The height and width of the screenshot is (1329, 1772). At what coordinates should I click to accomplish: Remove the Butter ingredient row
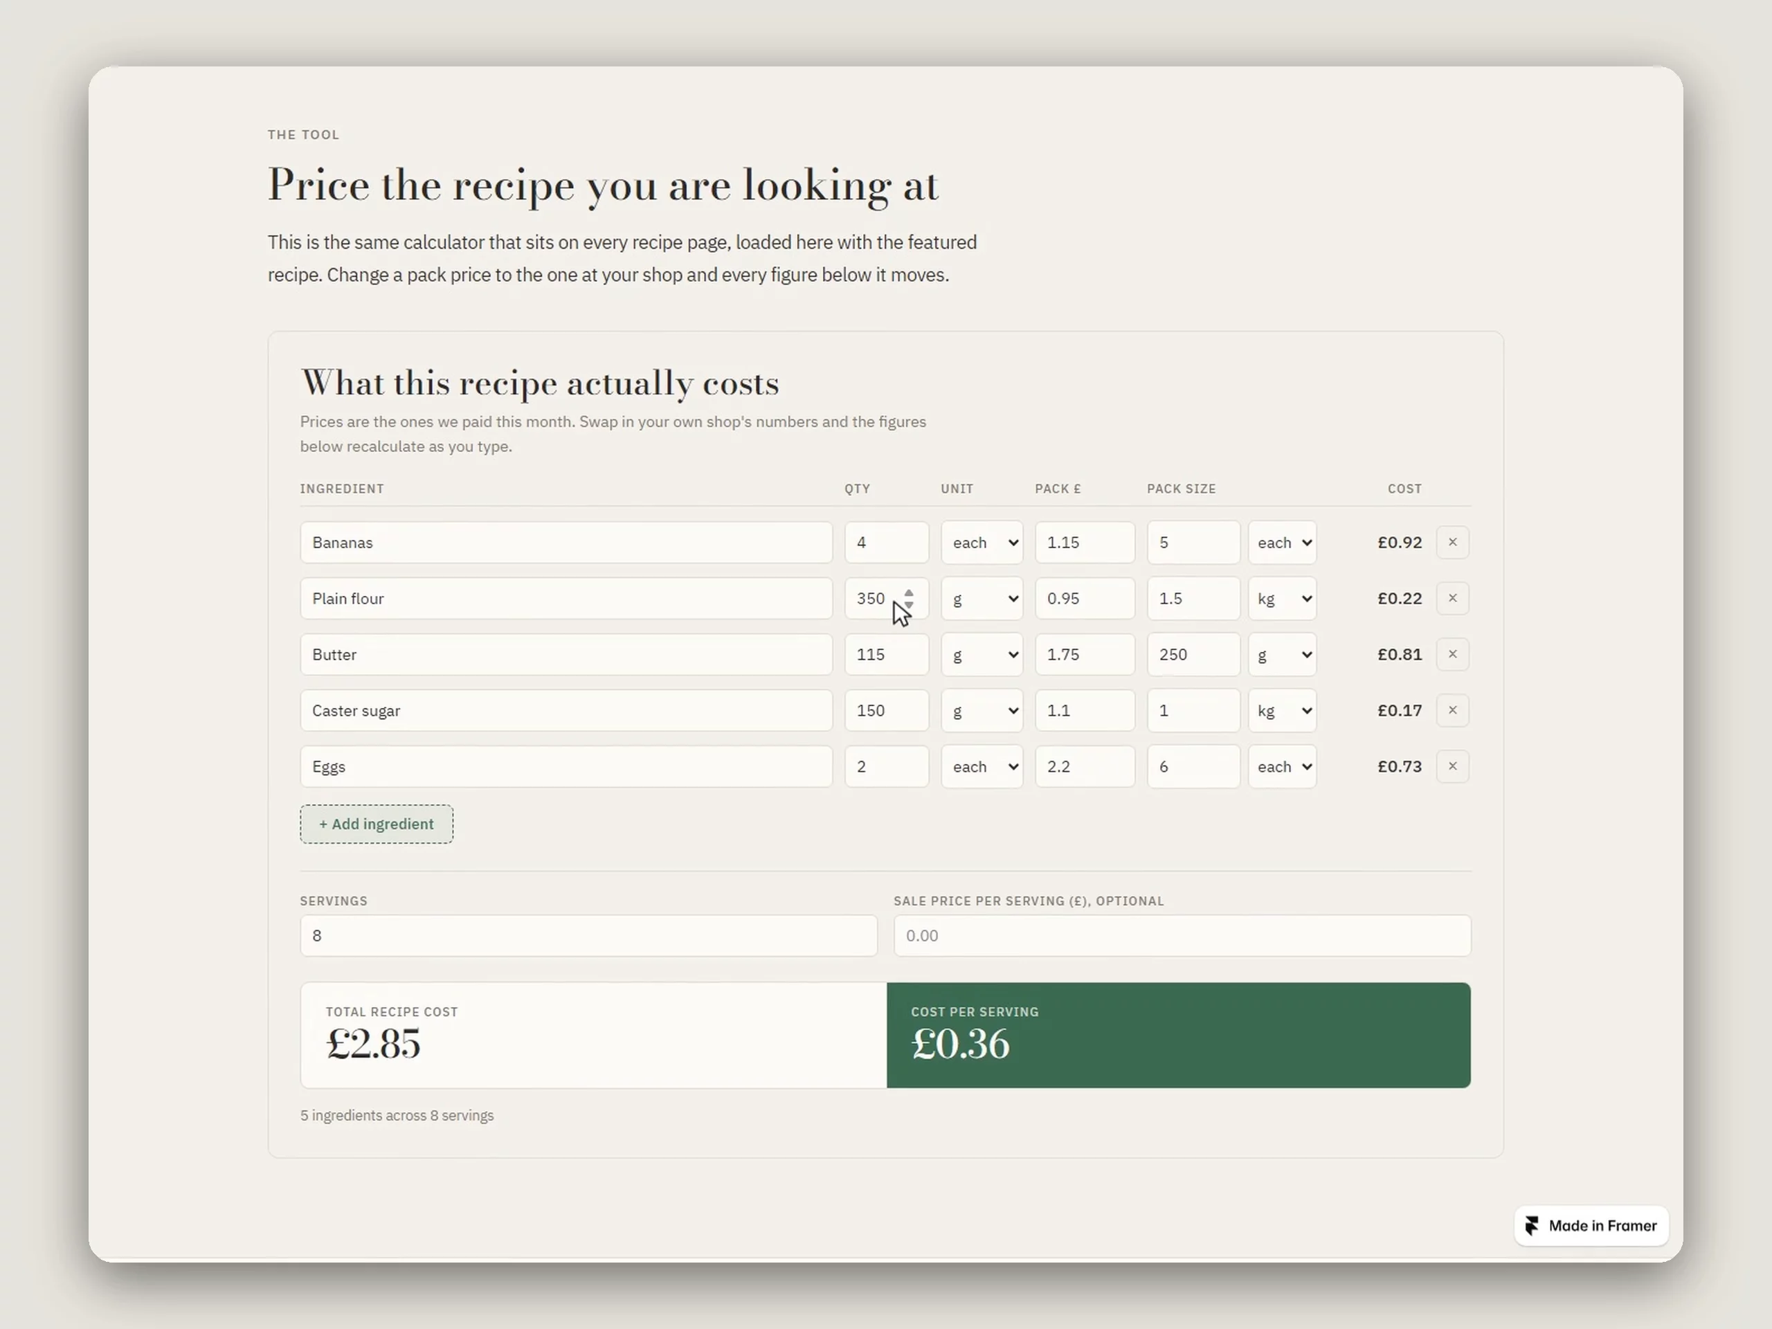tap(1452, 655)
